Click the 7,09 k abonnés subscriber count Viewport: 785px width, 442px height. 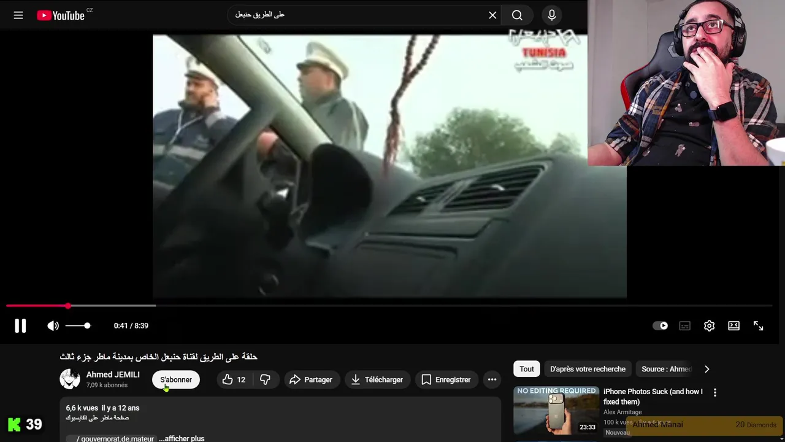(107, 385)
